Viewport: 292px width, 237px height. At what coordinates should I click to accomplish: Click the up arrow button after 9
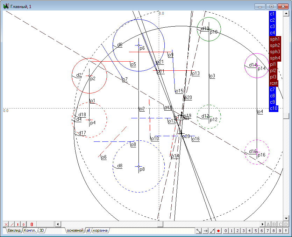point(286,231)
